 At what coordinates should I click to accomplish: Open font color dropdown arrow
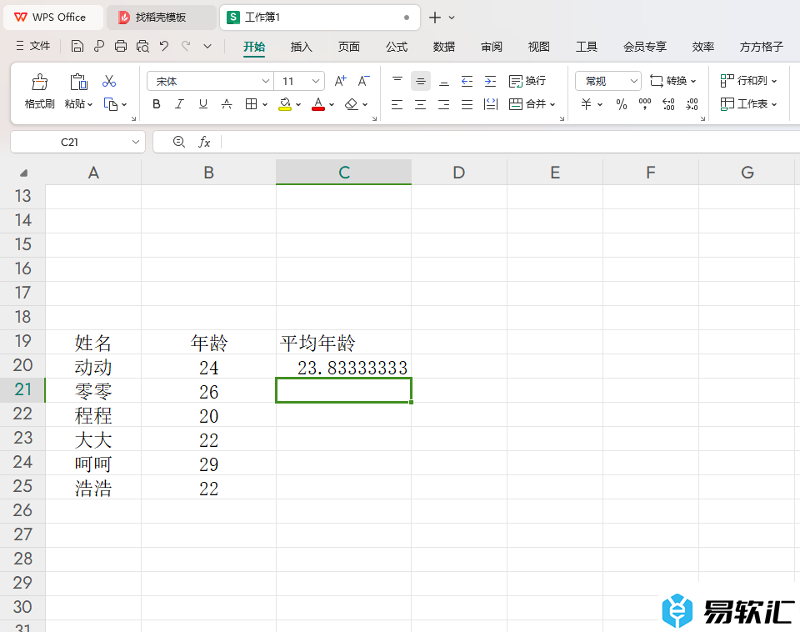tap(332, 105)
